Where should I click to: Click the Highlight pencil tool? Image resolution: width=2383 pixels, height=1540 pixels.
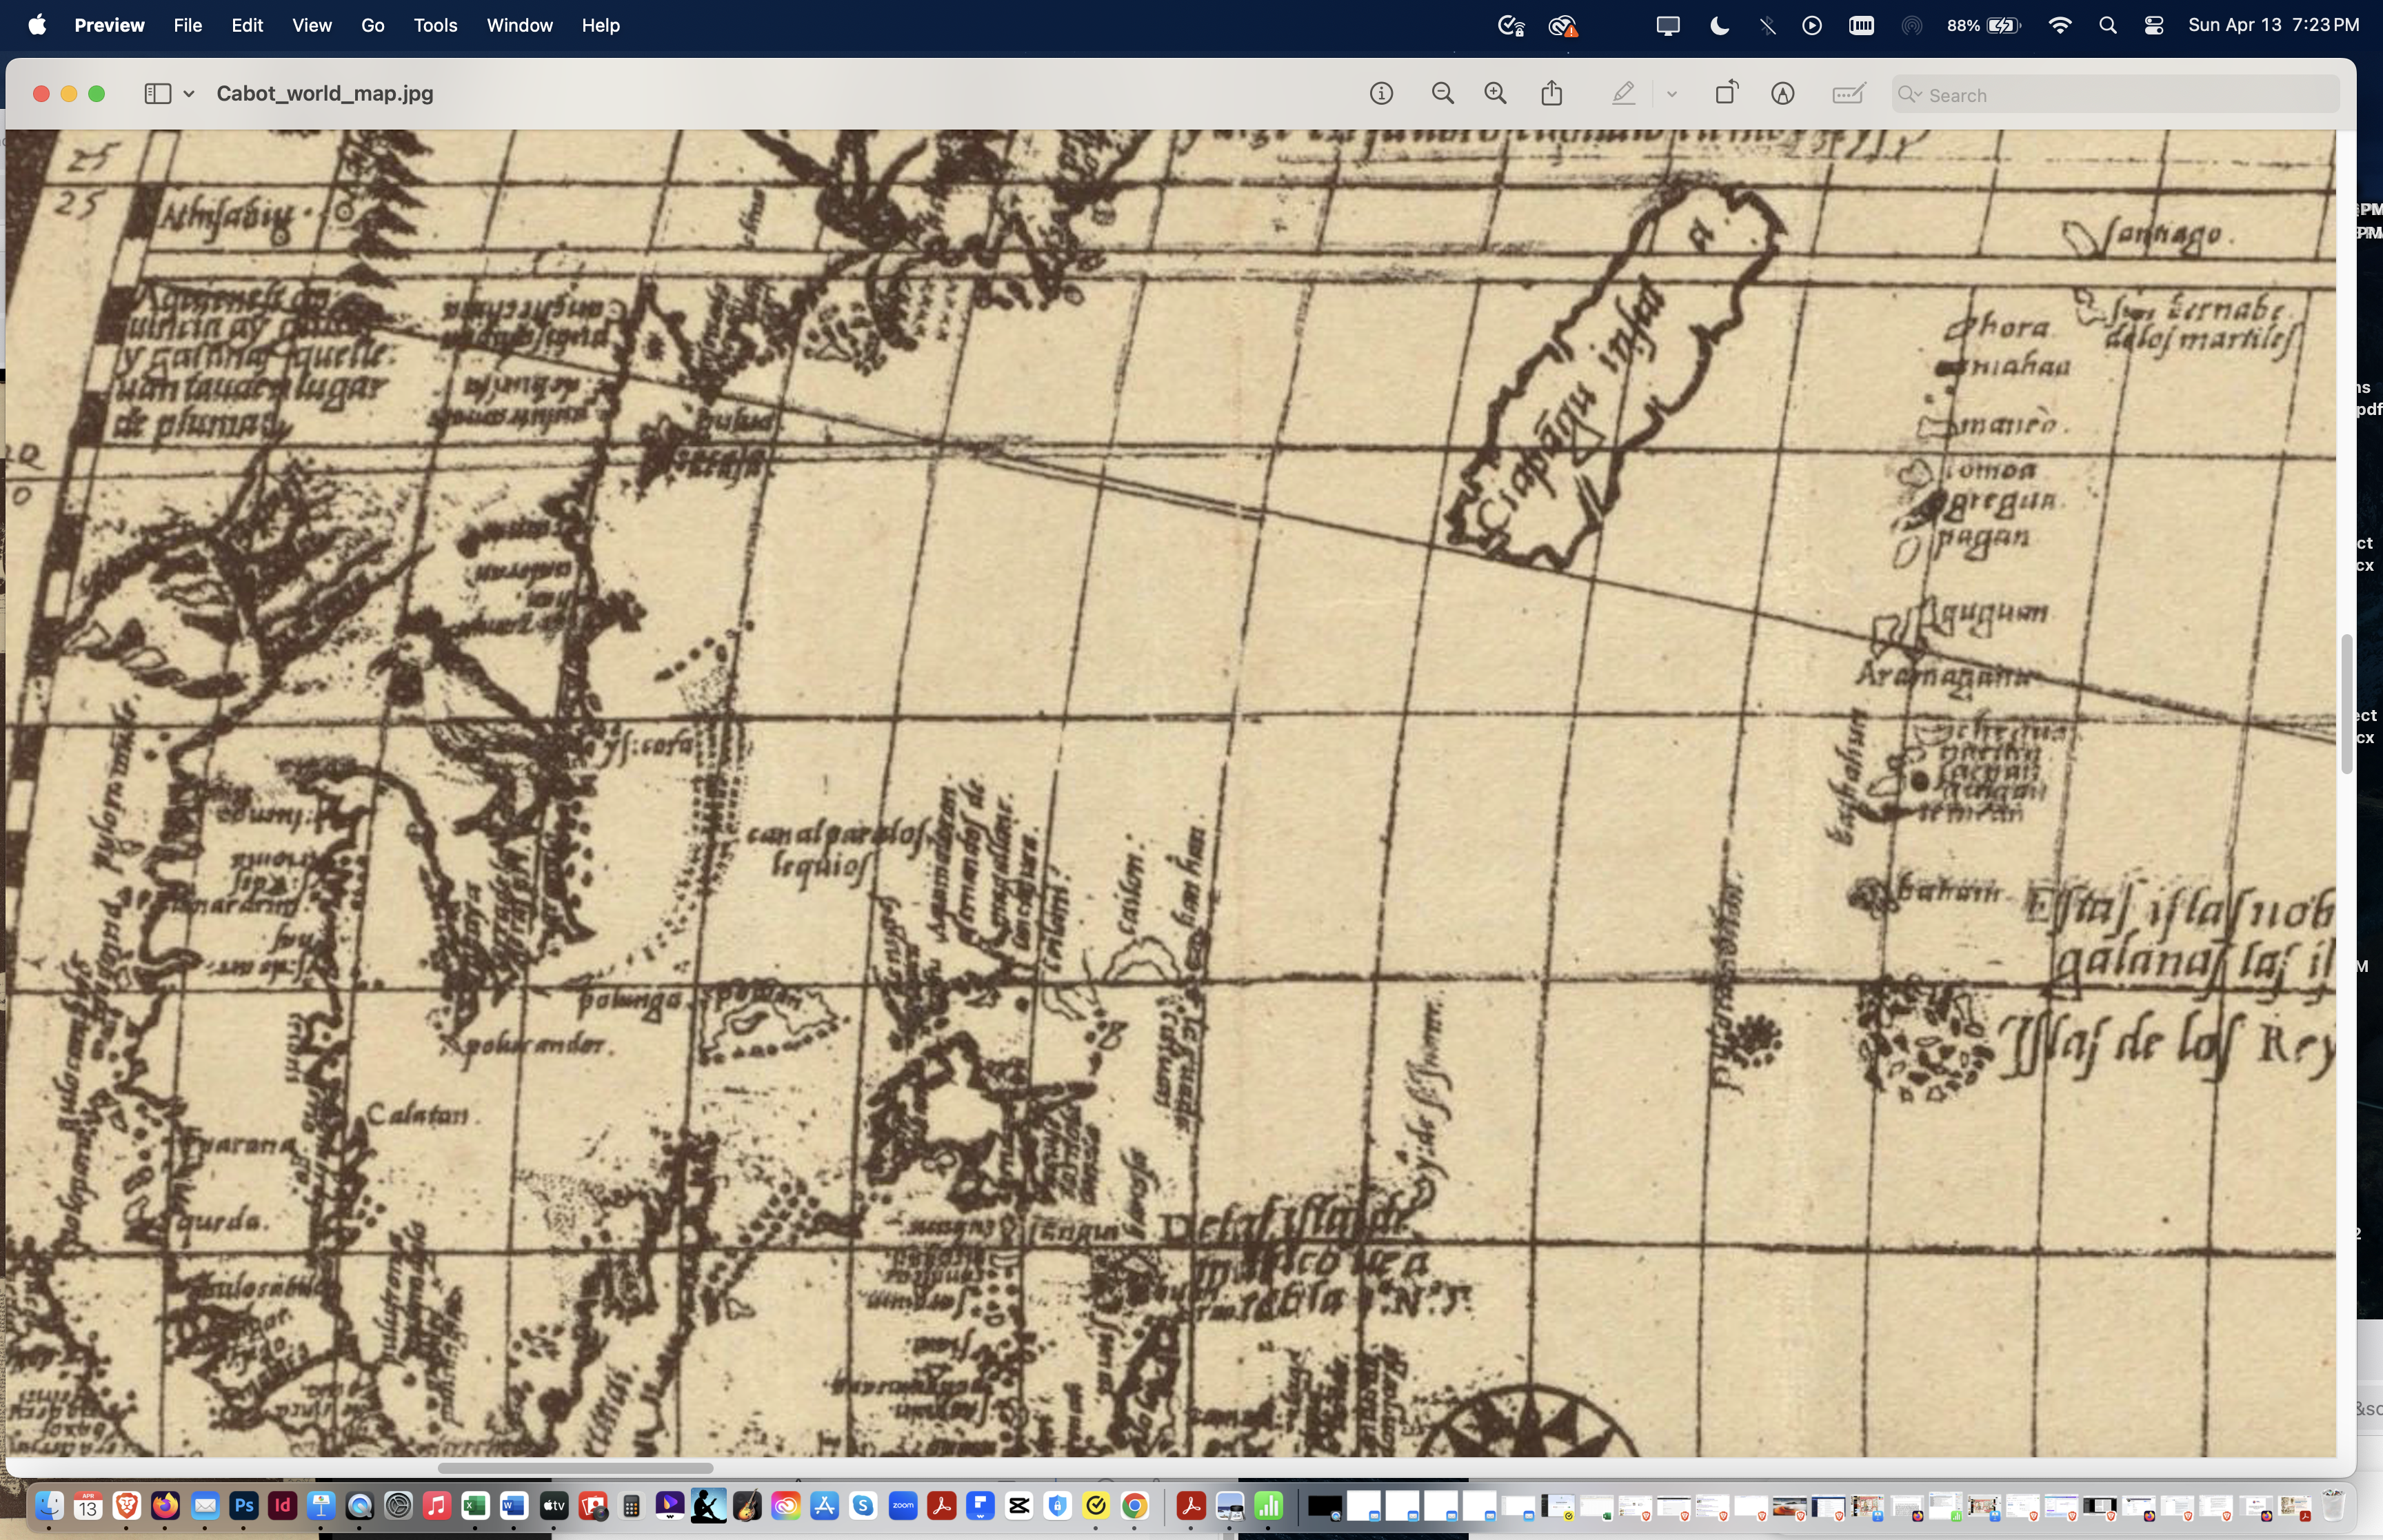pos(1623,94)
